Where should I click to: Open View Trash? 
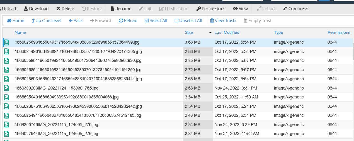click(223, 20)
